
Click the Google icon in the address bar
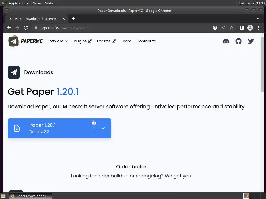(x=215, y=28)
